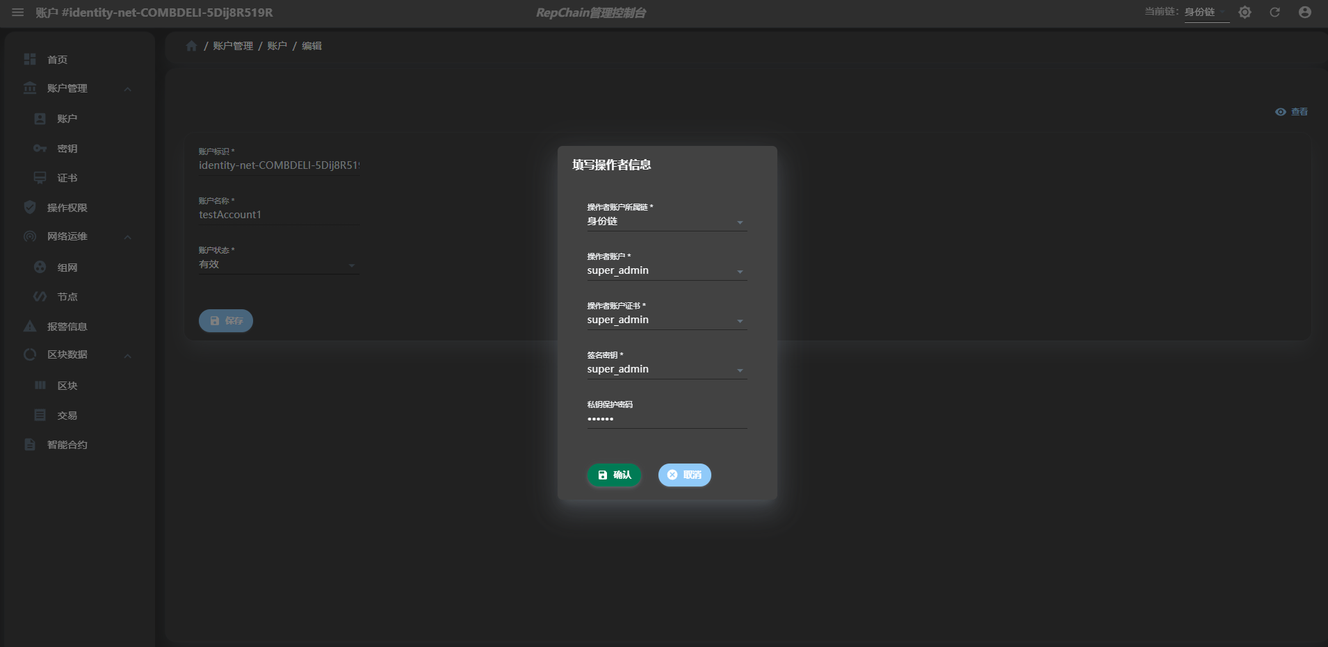Click the 保存 button
The image size is (1328, 647).
pos(226,320)
